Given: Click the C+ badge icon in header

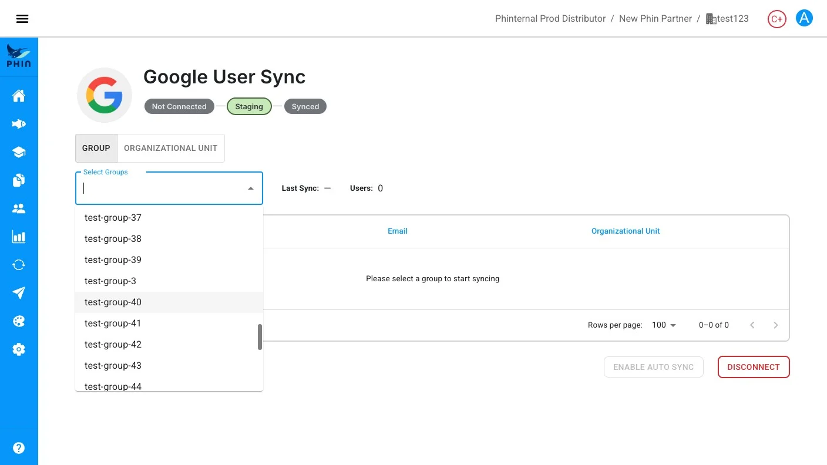Looking at the screenshot, I should click(x=777, y=19).
